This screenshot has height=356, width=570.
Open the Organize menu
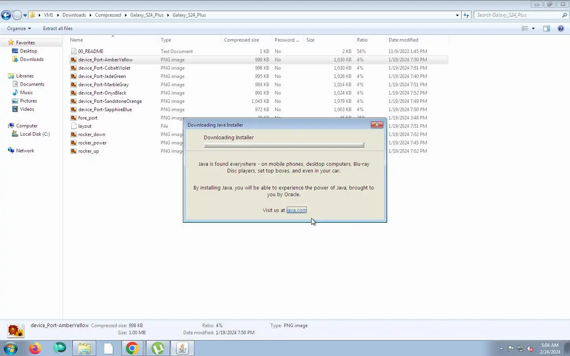tap(19, 28)
